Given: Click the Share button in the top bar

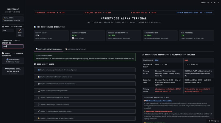Looking at the screenshot, I should pyautogui.click(x=203, y=2).
